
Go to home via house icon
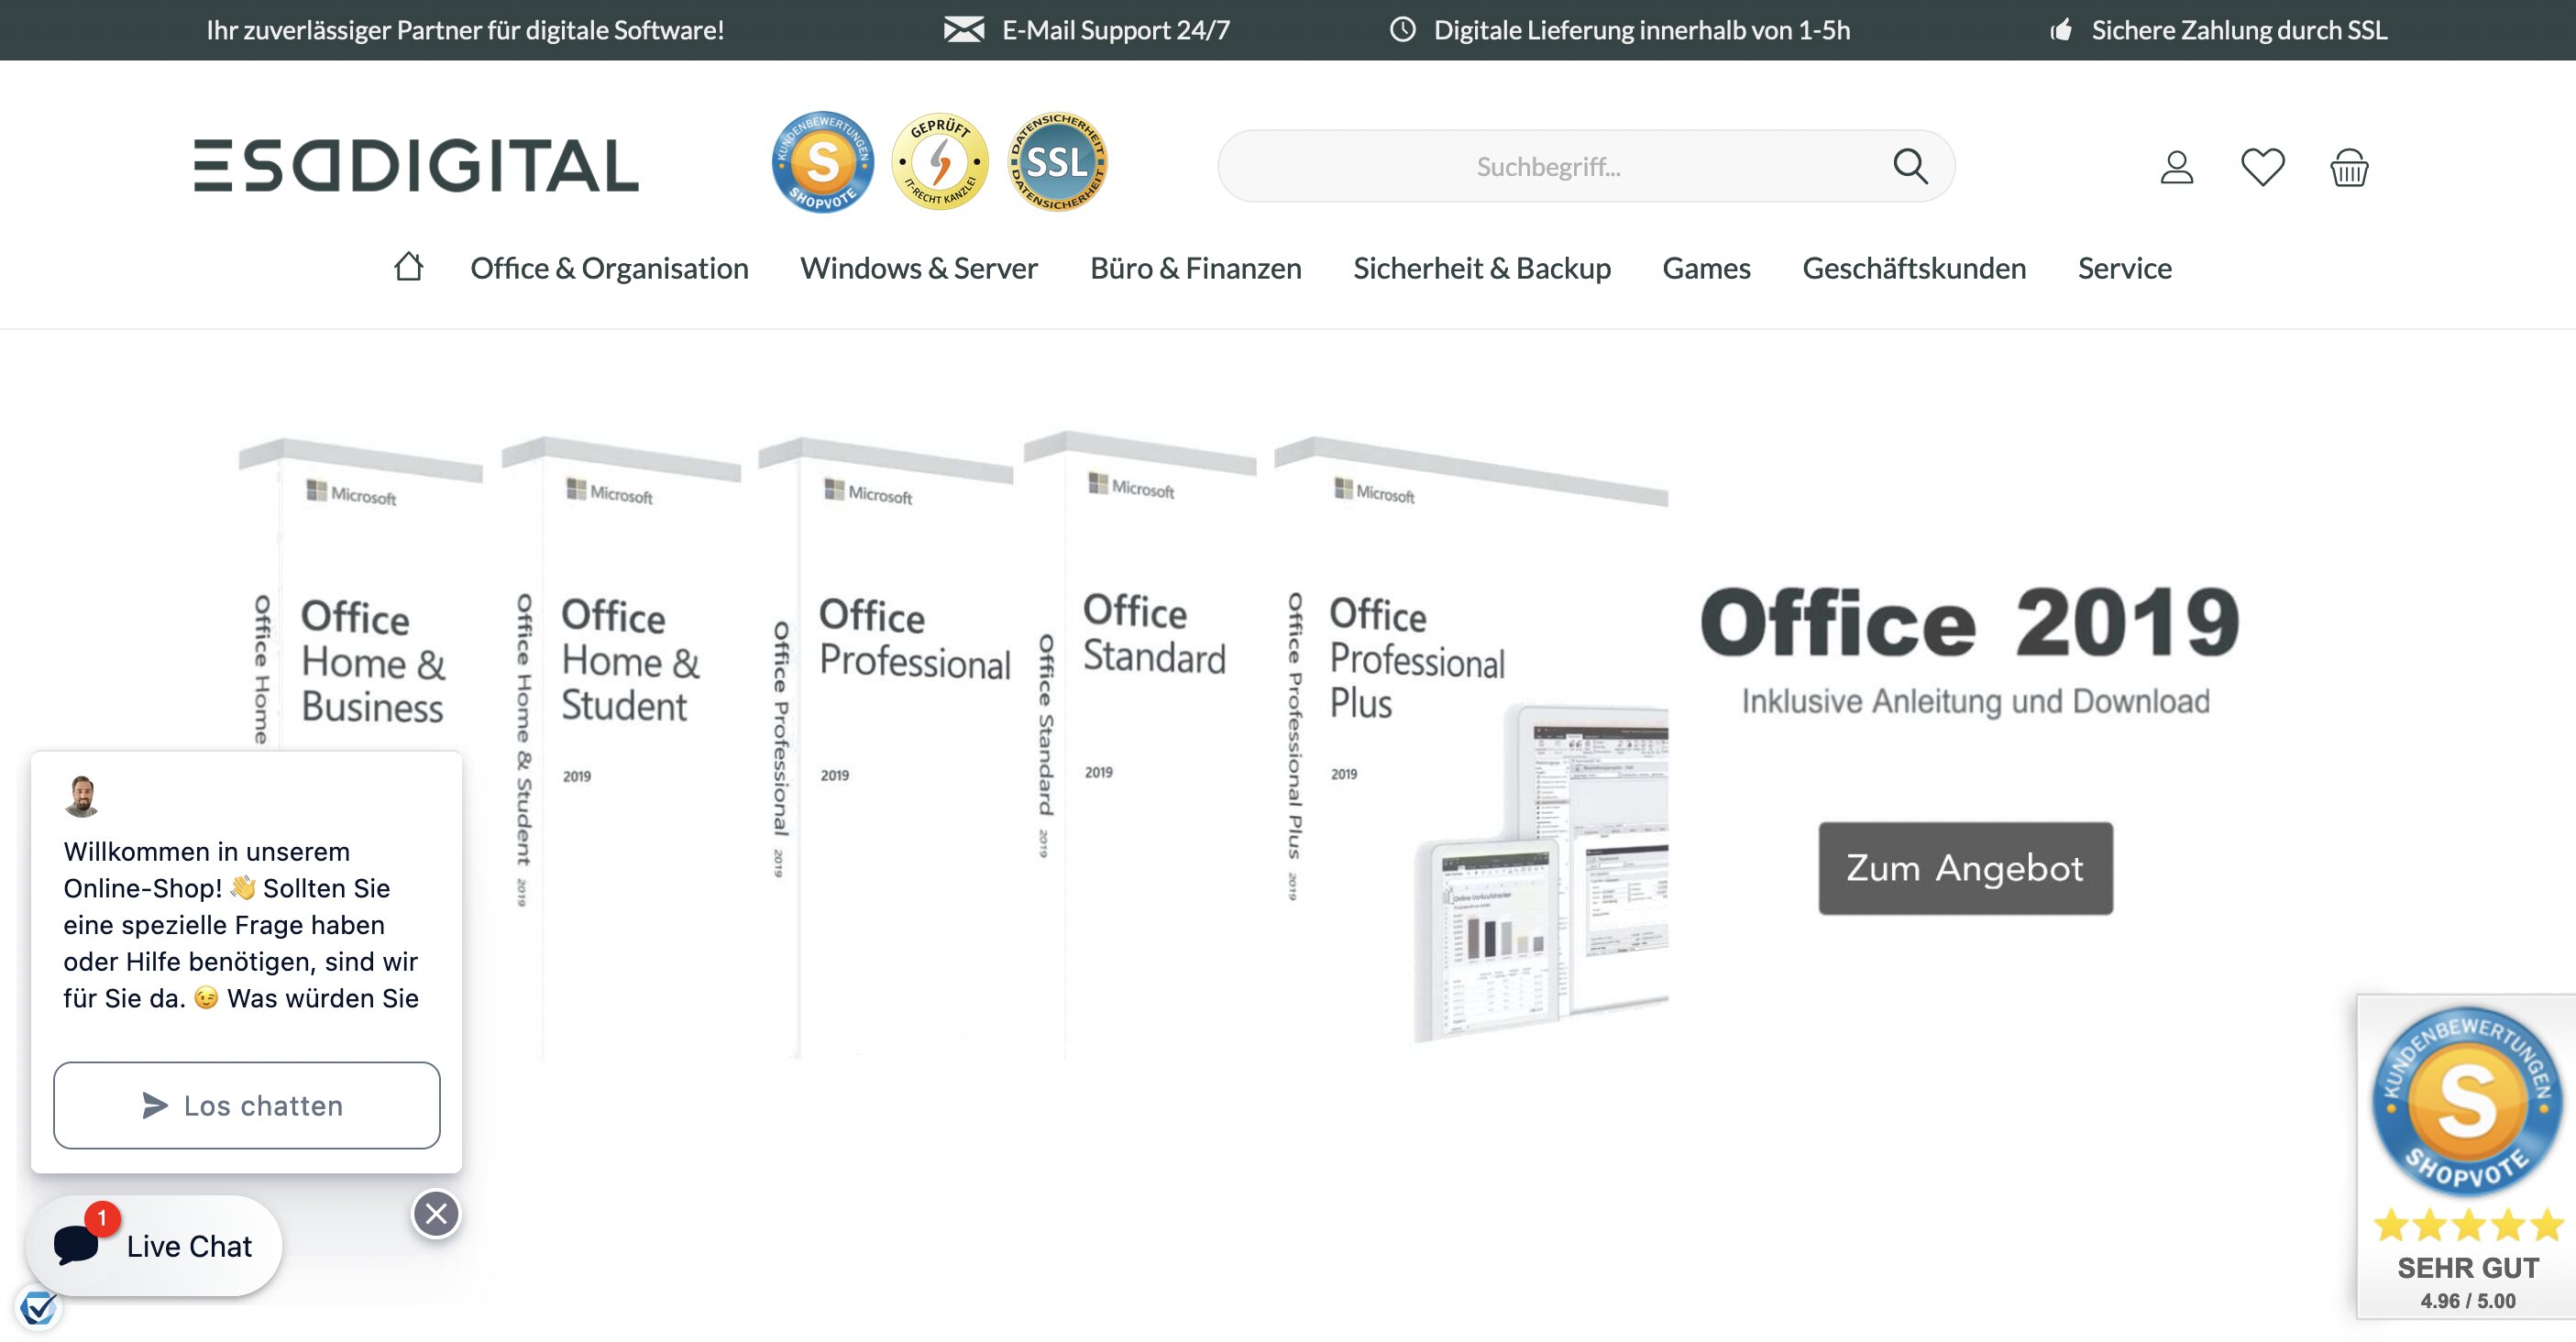click(408, 267)
